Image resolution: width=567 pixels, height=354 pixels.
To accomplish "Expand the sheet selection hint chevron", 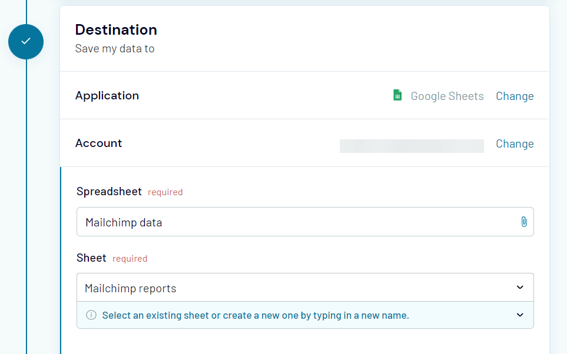I will [520, 315].
